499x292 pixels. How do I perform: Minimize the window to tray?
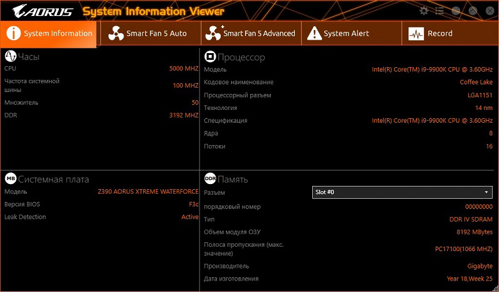pyautogui.click(x=456, y=11)
